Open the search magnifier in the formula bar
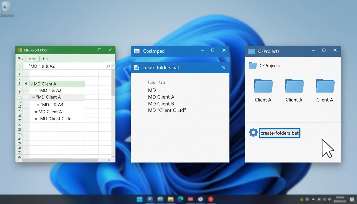This screenshot has width=357, height=204. [x=108, y=66]
